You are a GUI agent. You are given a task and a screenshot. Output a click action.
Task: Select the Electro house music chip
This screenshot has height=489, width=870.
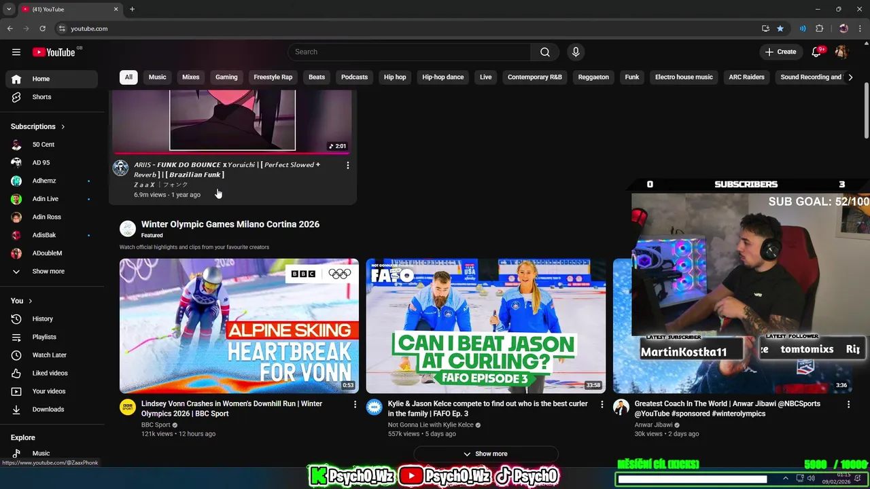(x=684, y=77)
